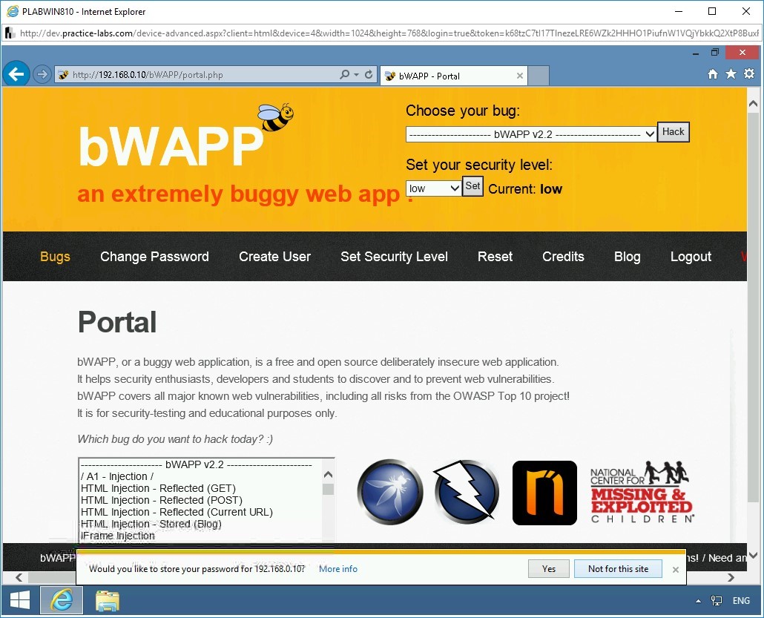Select 'HTML Injection - Reflected (Current URL)' entry
The image size is (764, 618).
177,512
